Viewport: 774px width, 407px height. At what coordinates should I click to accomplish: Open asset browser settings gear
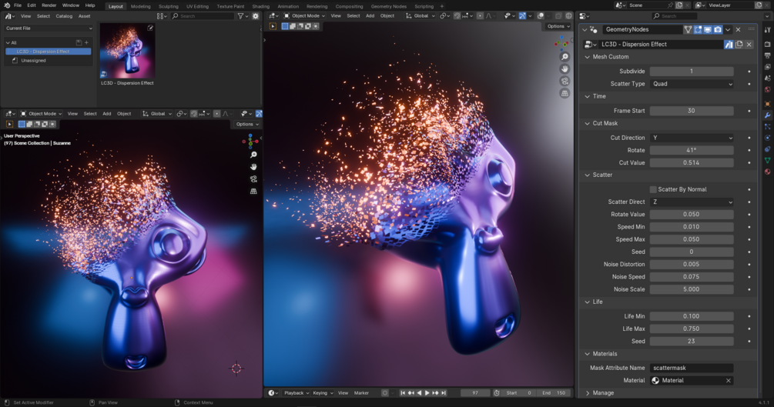255,16
